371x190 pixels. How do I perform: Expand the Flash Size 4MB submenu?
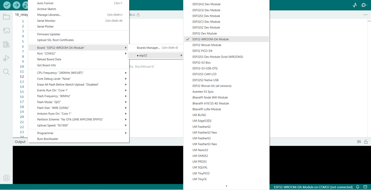pos(79,108)
